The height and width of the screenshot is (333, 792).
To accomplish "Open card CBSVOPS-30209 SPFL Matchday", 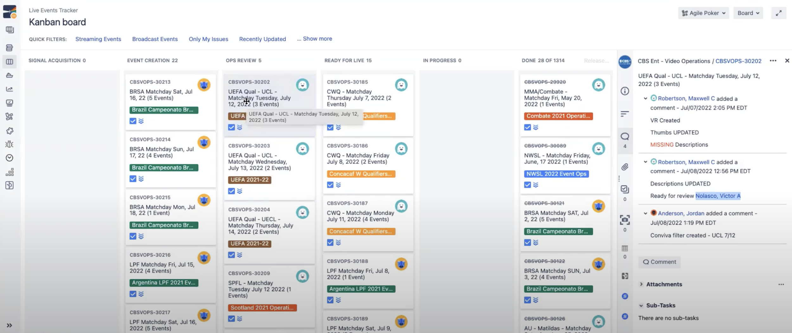I will (269, 297).
